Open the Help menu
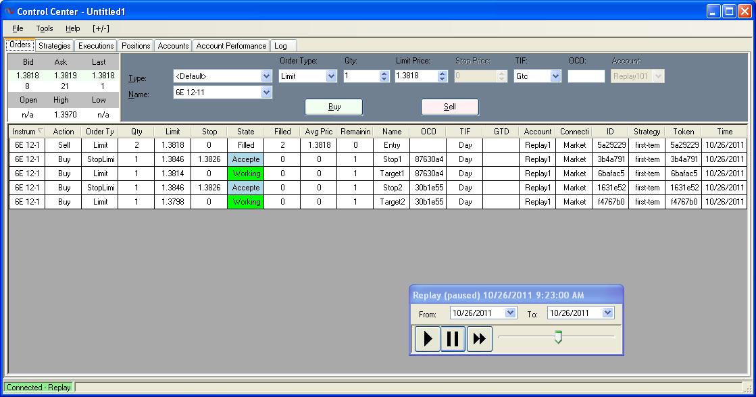The image size is (756, 397). pyautogui.click(x=73, y=28)
